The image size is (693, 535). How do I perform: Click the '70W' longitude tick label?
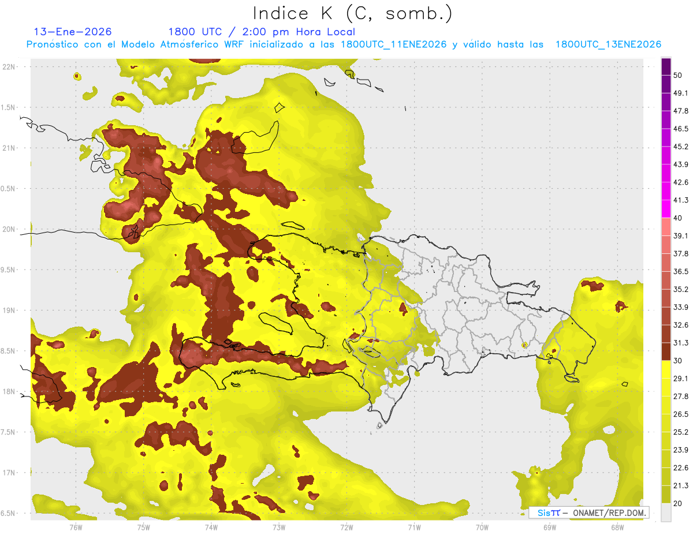pyautogui.click(x=482, y=527)
